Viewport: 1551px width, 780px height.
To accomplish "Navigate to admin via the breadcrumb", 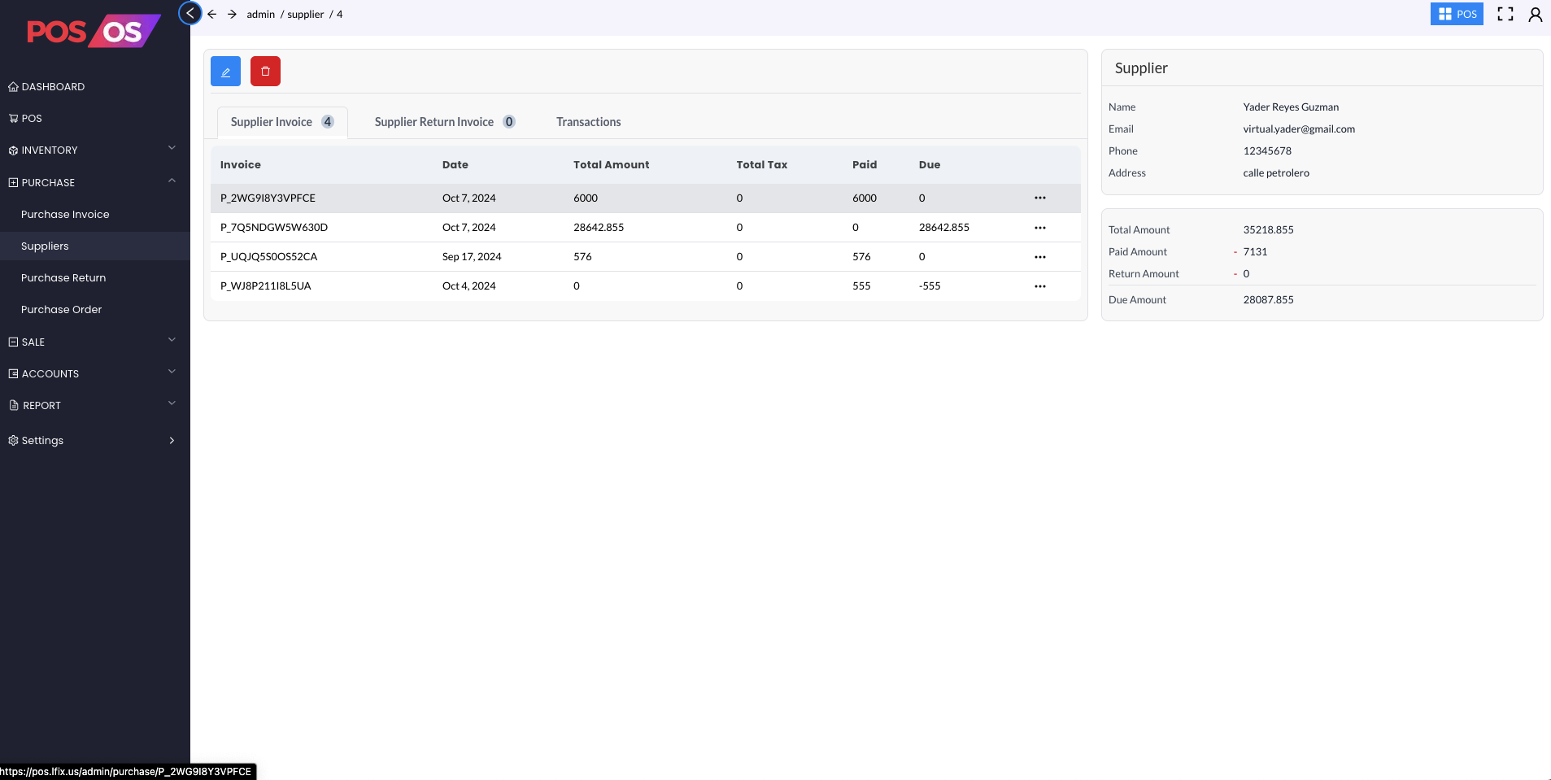I will click(259, 14).
